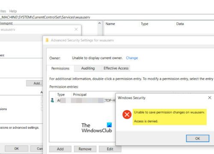
Task: Click the Type column header in the registry values pane
Action: [145, 24]
